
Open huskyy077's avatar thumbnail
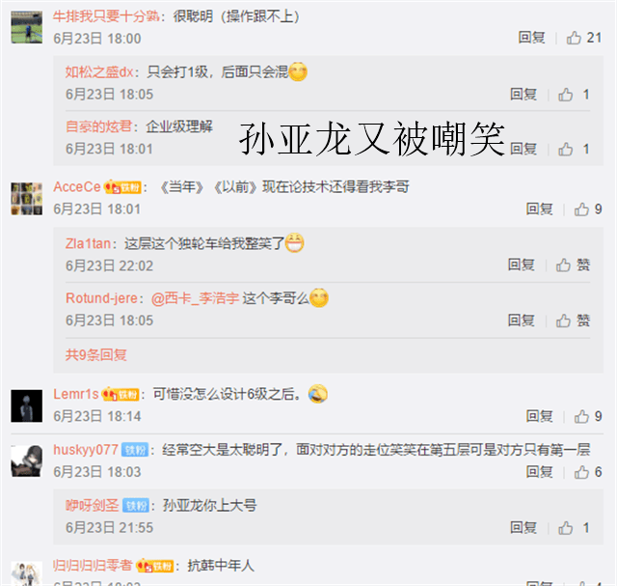26,461
